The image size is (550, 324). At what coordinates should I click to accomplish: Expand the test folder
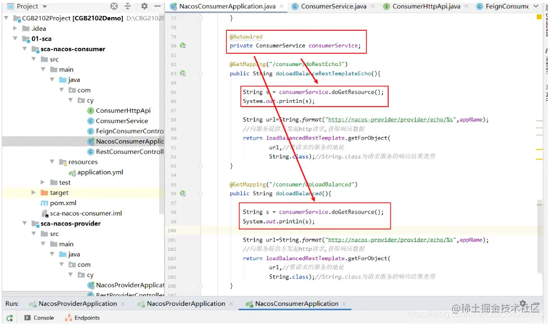click(42, 182)
